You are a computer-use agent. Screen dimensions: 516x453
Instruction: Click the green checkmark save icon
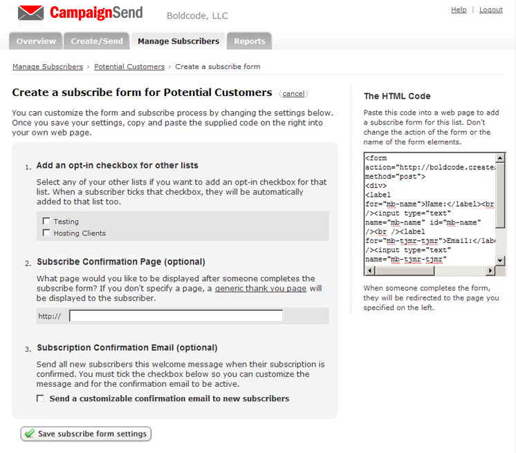[x=29, y=434]
